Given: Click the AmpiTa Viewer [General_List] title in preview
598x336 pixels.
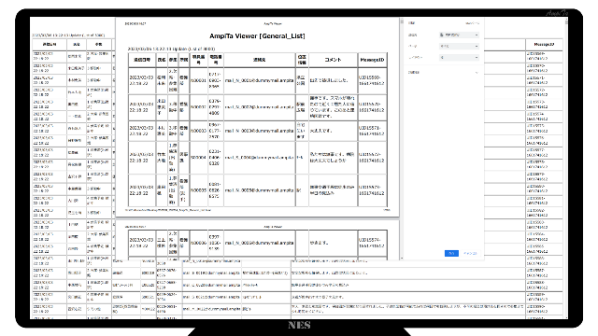Looking at the screenshot, I should [x=257, y=36].
